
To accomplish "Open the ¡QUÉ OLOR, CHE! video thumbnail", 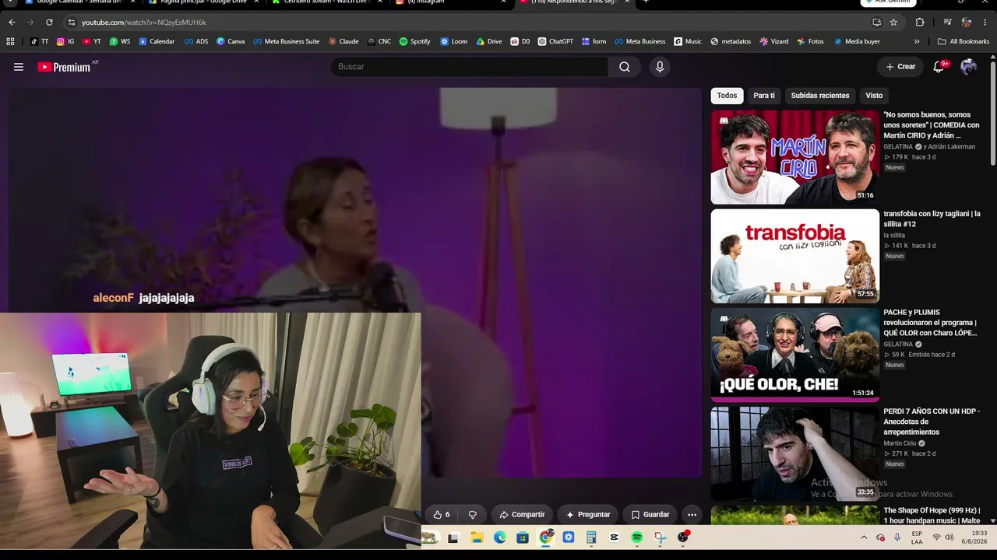I will (794, 355).
